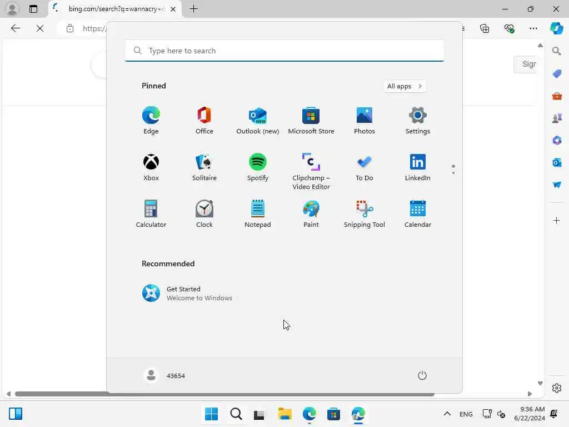Open Microsoft Store on taskbar
569x427 pixels.
click(333, 414)
